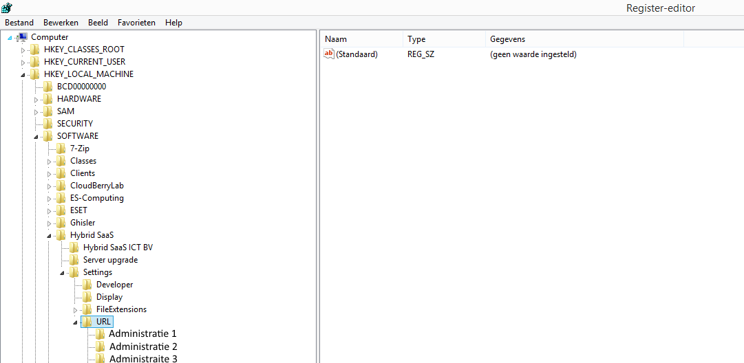The width and height of the screenshot is (744, 363).
Task: Expand the HKEY_CLASSES_ROOT node
Action: click(23, 50)
